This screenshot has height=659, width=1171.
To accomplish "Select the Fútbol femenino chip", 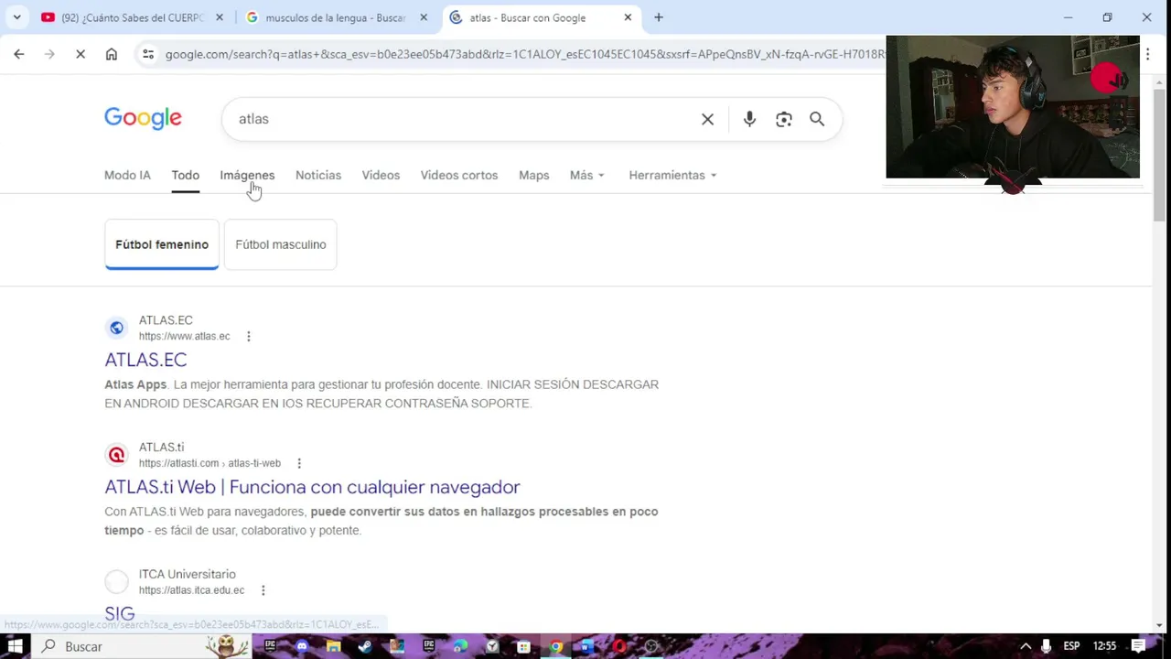I will (x=162, y=244).
